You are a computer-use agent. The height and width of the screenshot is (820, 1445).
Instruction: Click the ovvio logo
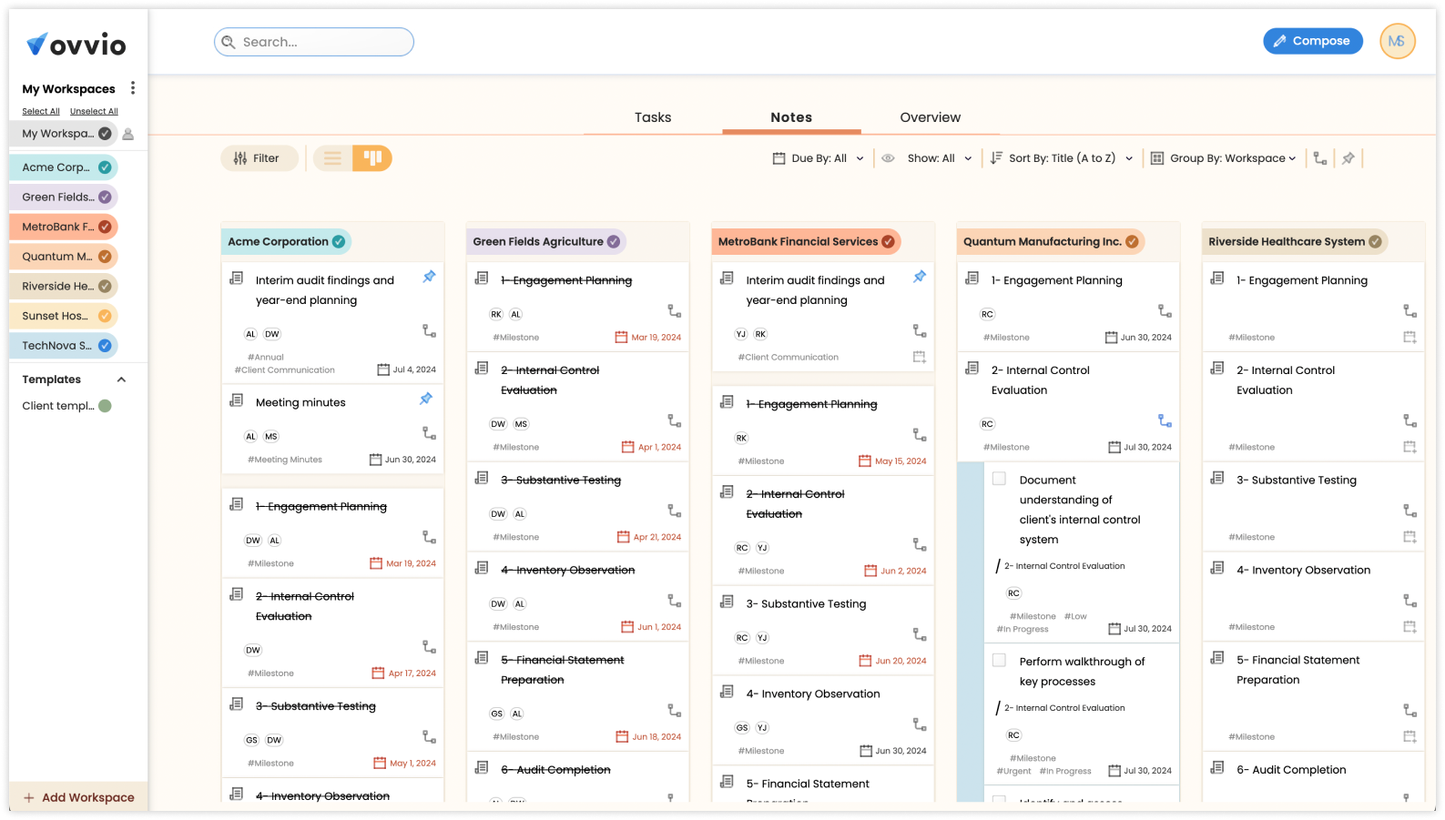(x=76, y=44)
